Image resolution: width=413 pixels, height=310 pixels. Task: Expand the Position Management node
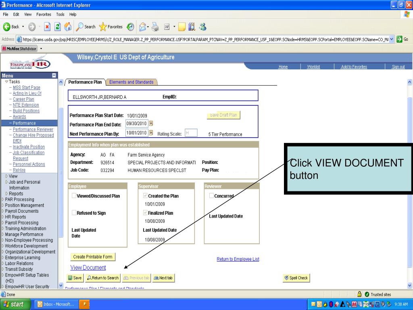(3, 205)
